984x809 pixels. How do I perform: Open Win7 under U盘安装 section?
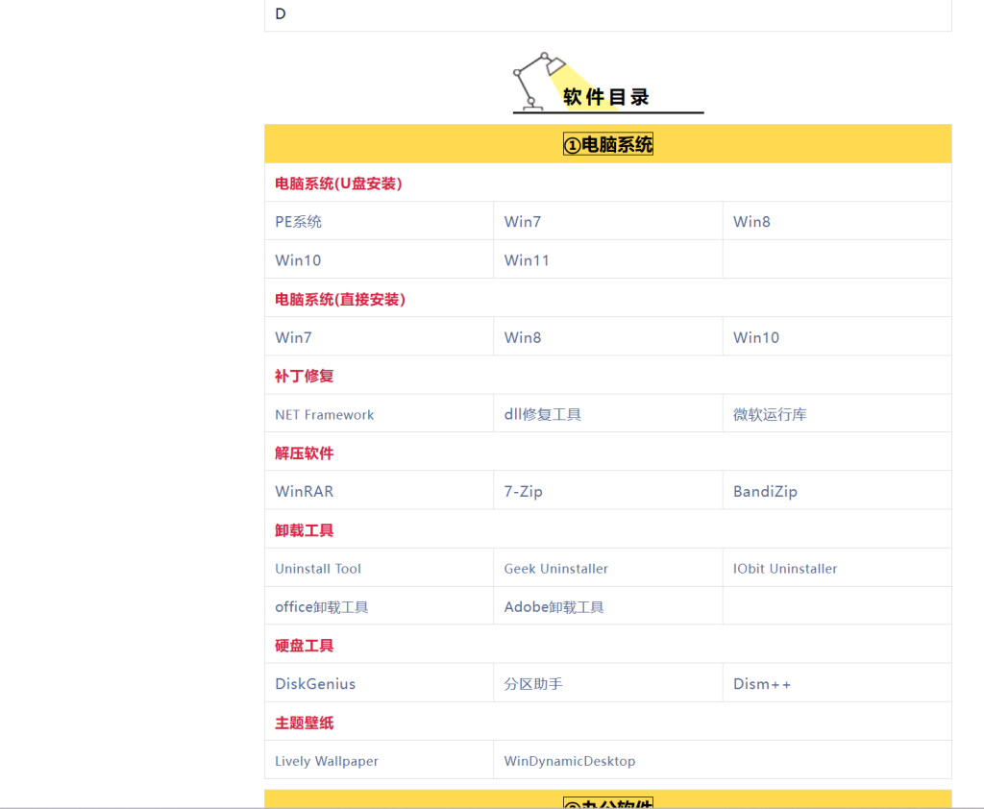pyautogui.click(x=523, y=222)
